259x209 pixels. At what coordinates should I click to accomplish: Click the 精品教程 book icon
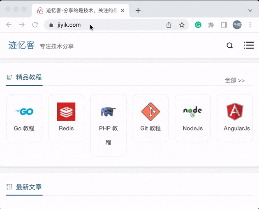point(9,77)
